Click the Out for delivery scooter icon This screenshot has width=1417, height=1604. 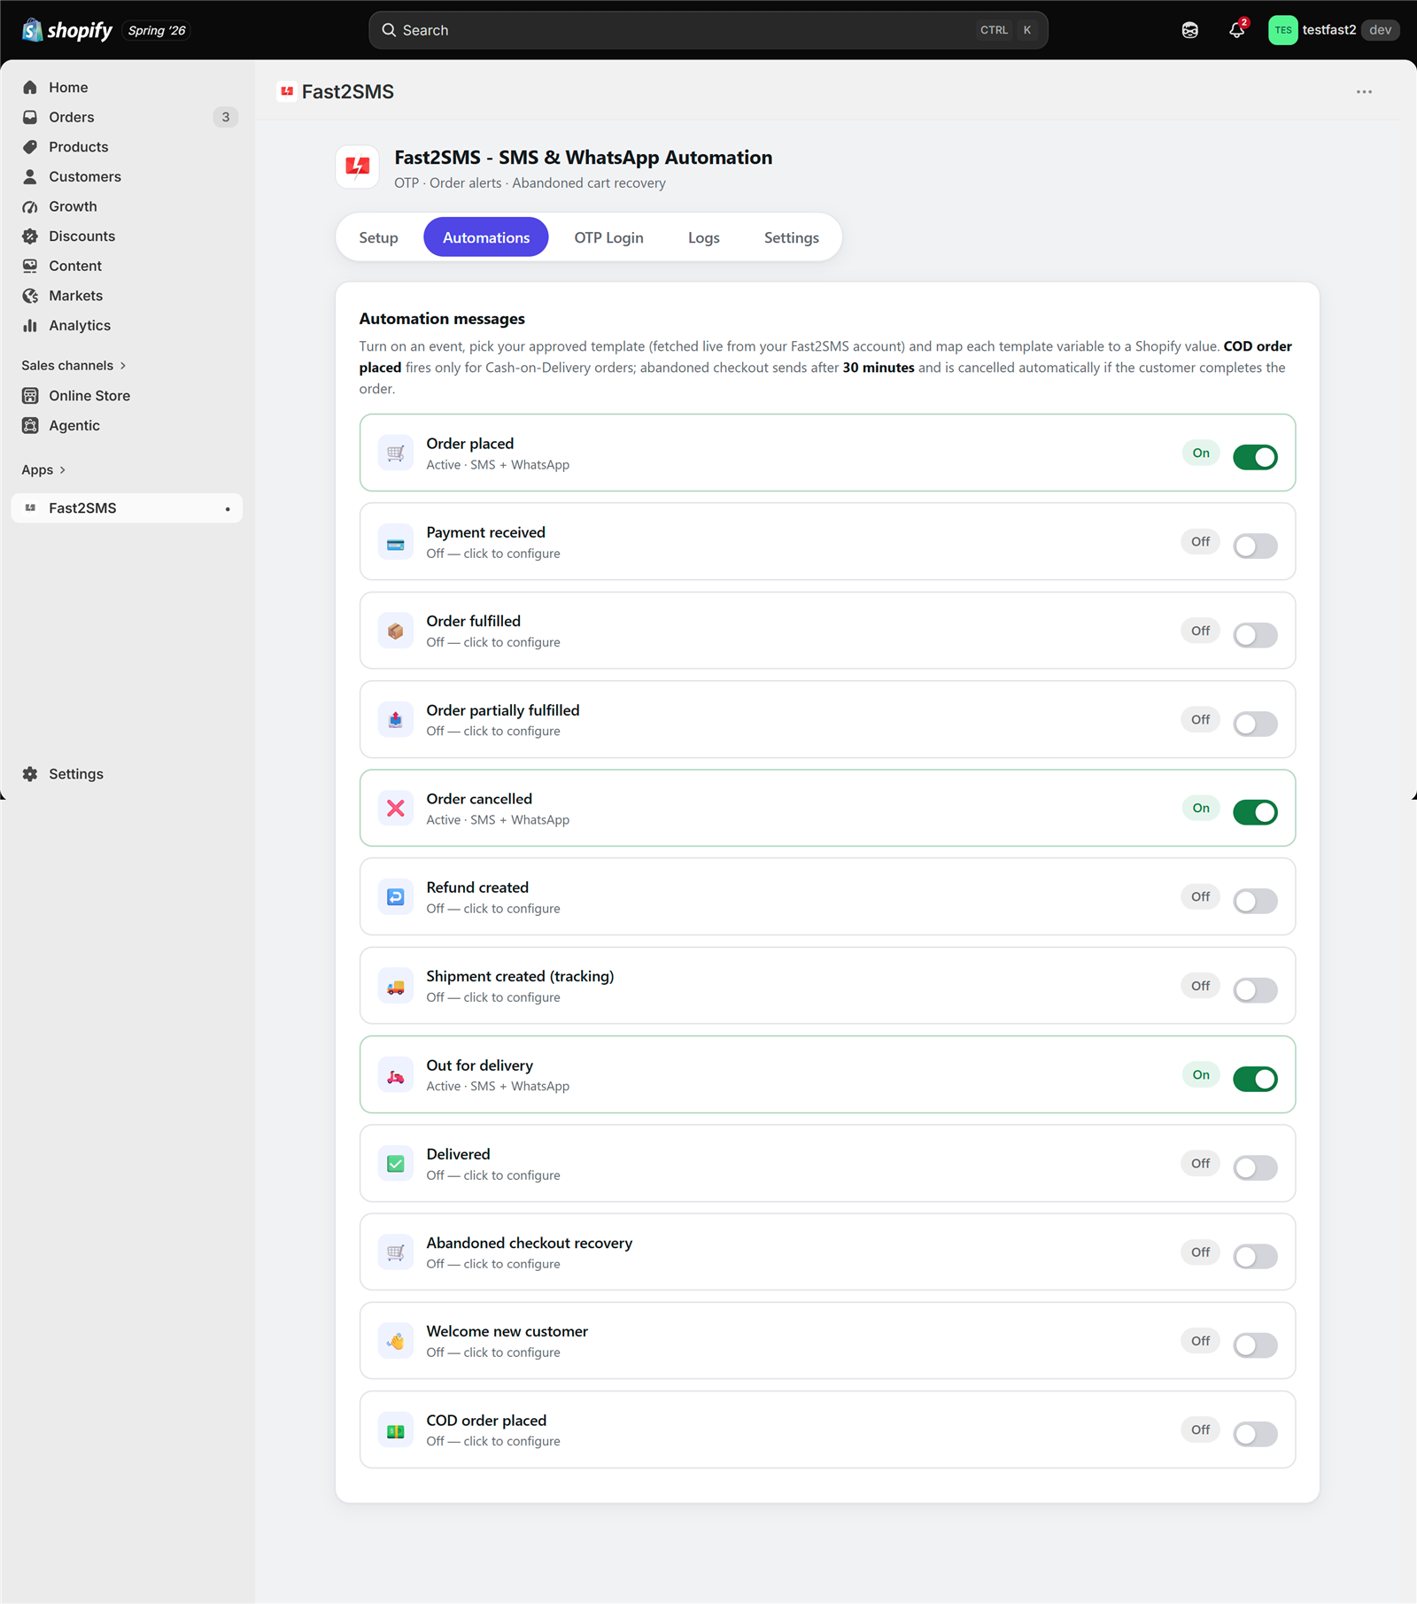click(396, 1075)
